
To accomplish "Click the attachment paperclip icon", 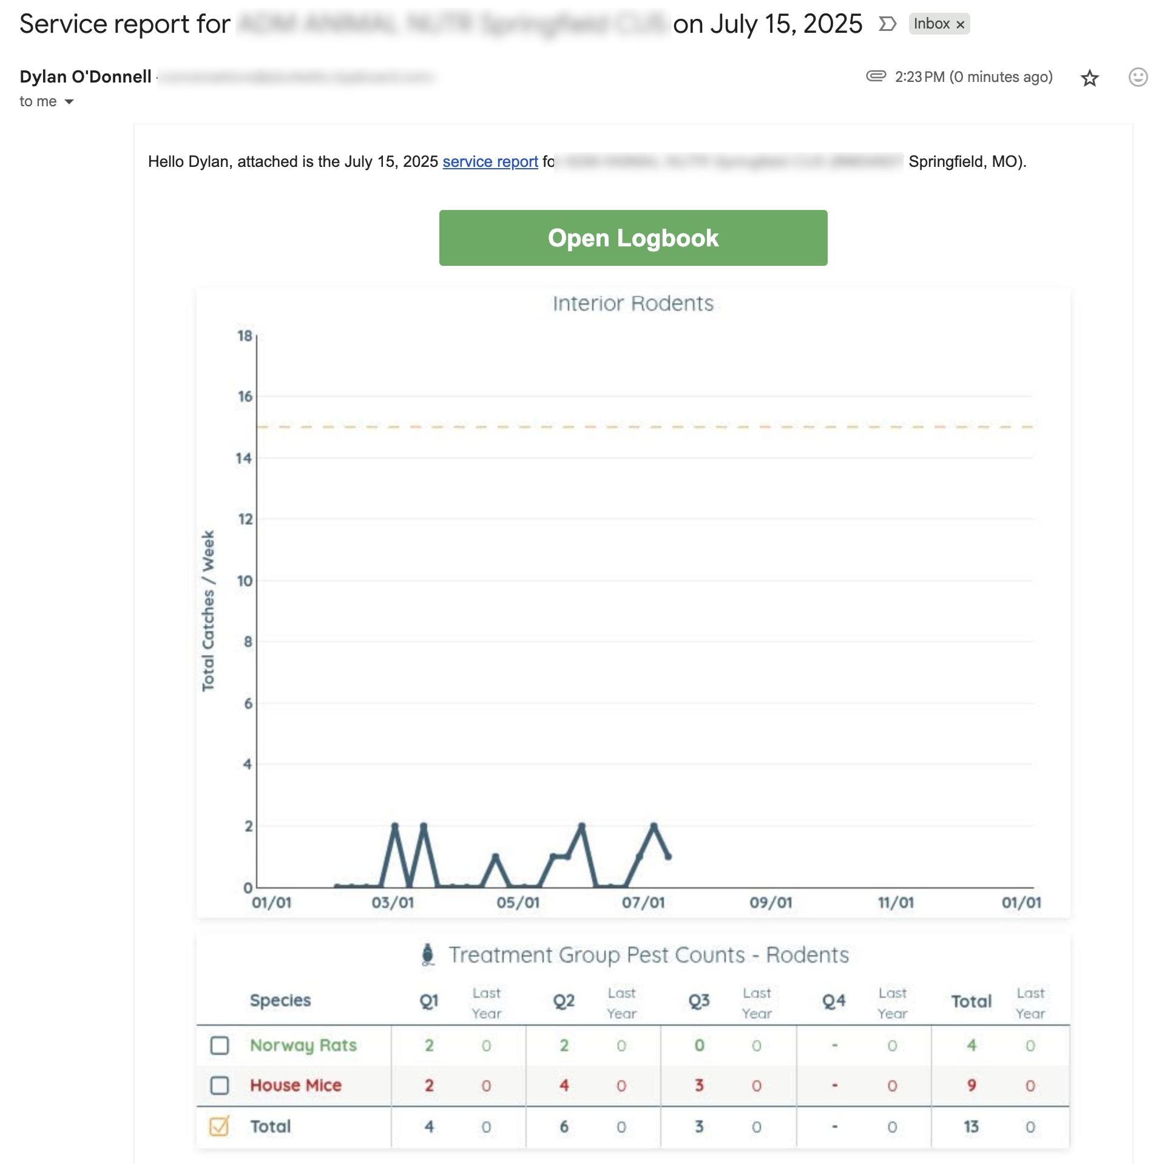I will (876, 76).
